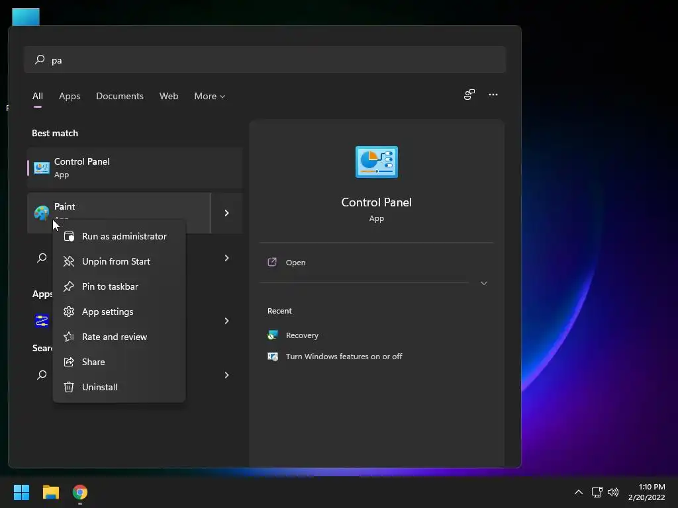Viewport: 678px width, 508px height.
Task: Choose Run as administrator
Action: point(119,236)
